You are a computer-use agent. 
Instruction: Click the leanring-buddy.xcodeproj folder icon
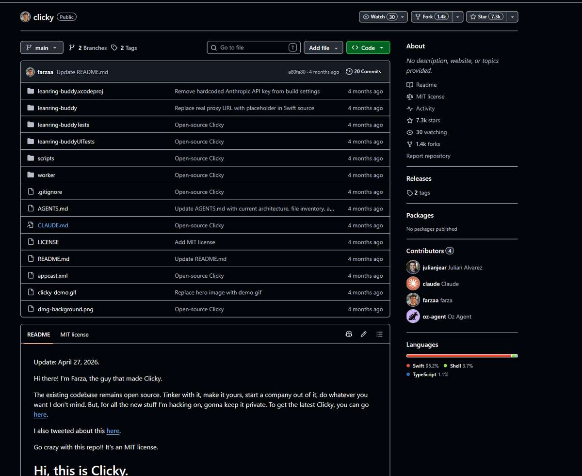pos(31,91)
